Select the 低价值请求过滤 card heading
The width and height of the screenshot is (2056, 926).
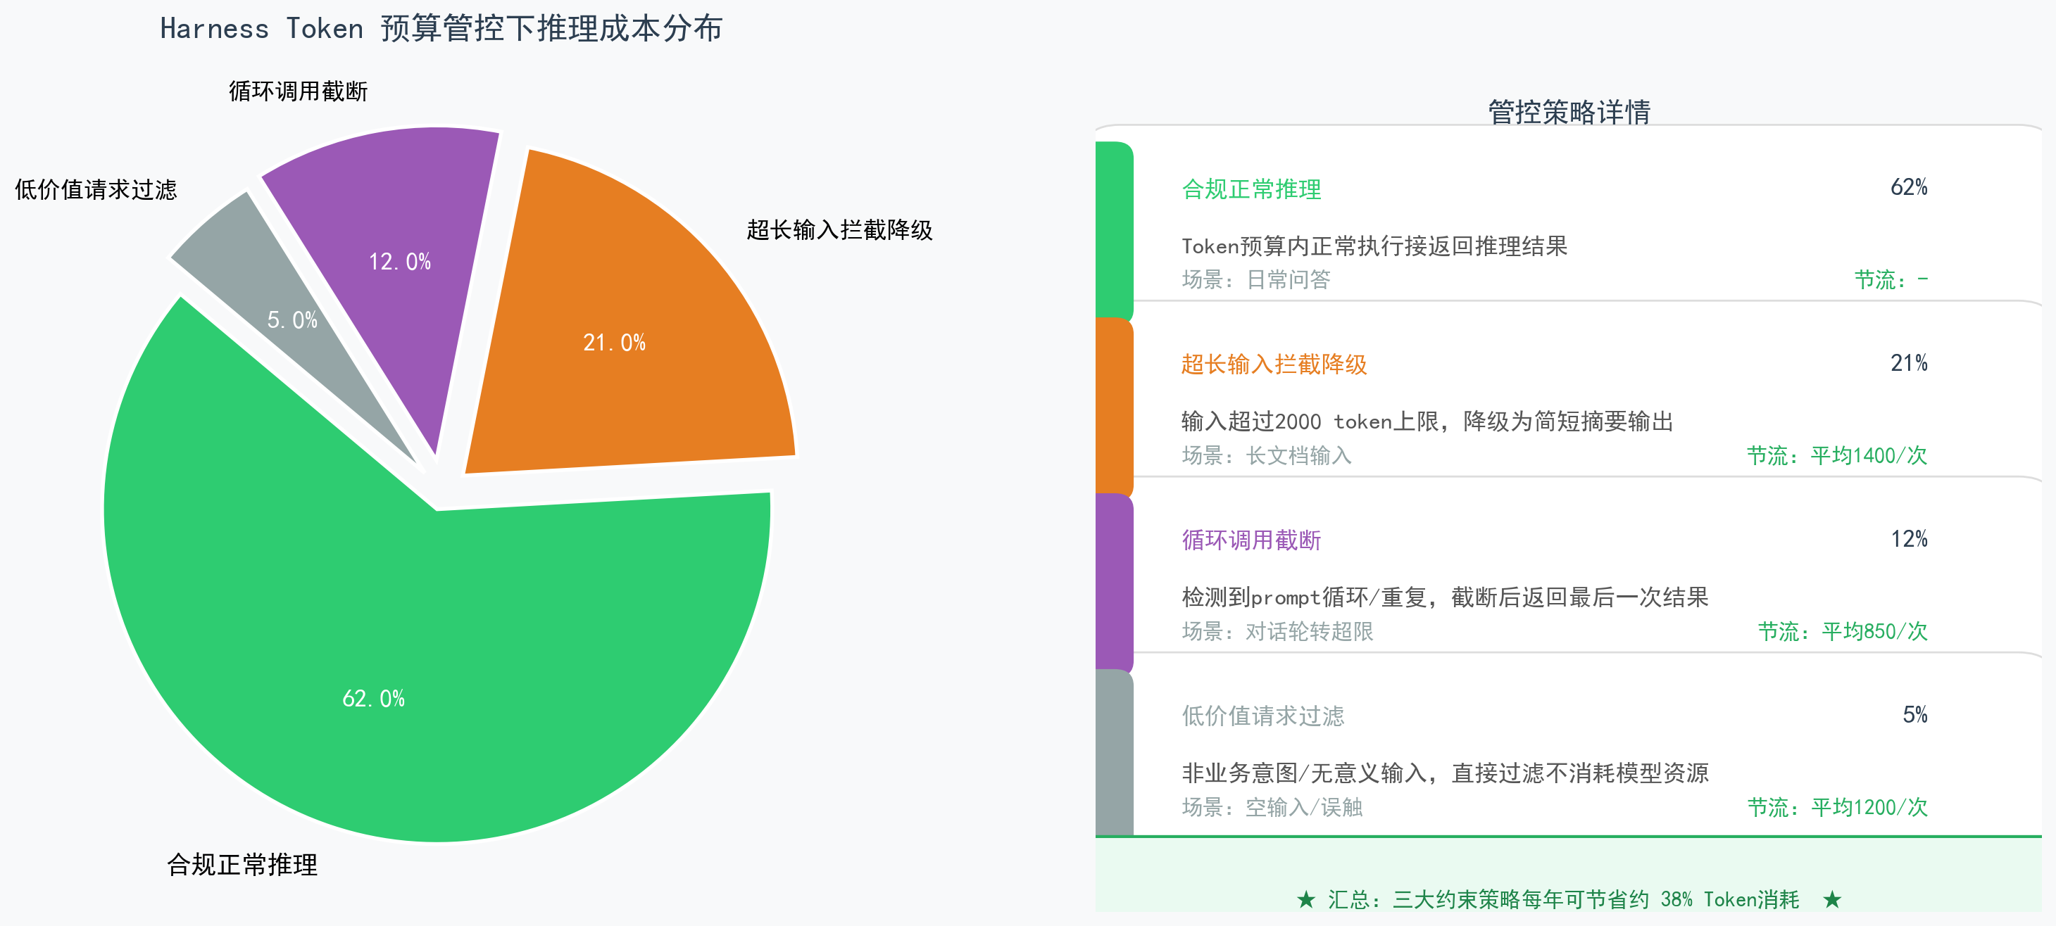click(1262, 716)
